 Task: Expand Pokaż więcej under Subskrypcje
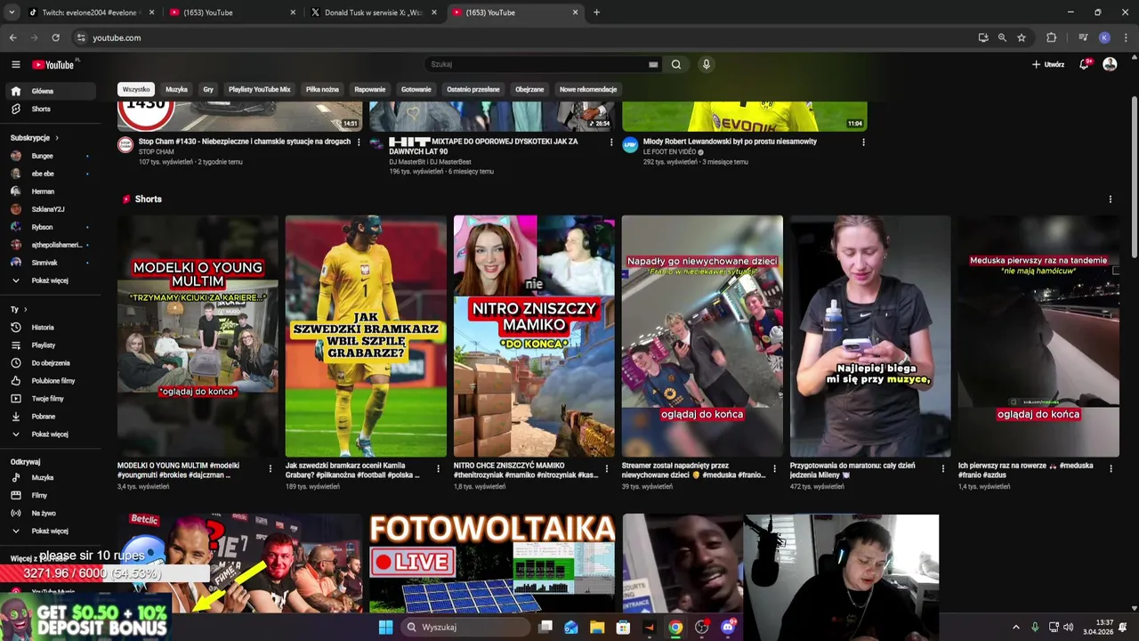(x=48, y=280)
